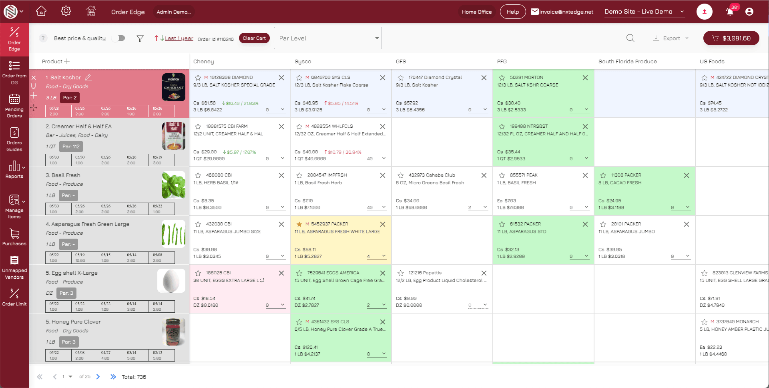Open the cart showing $3,081.60
Screen dimensions: 769x388
(x=731, y=38)
